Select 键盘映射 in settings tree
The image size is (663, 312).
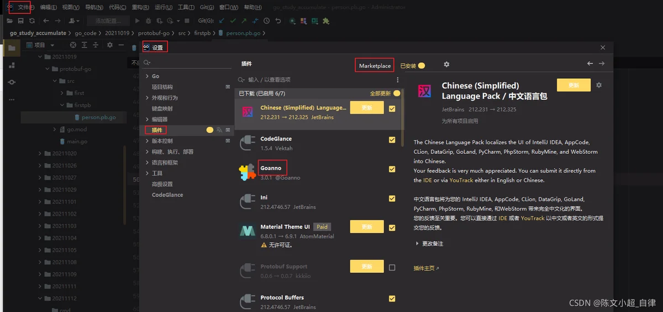coord(162,109)
